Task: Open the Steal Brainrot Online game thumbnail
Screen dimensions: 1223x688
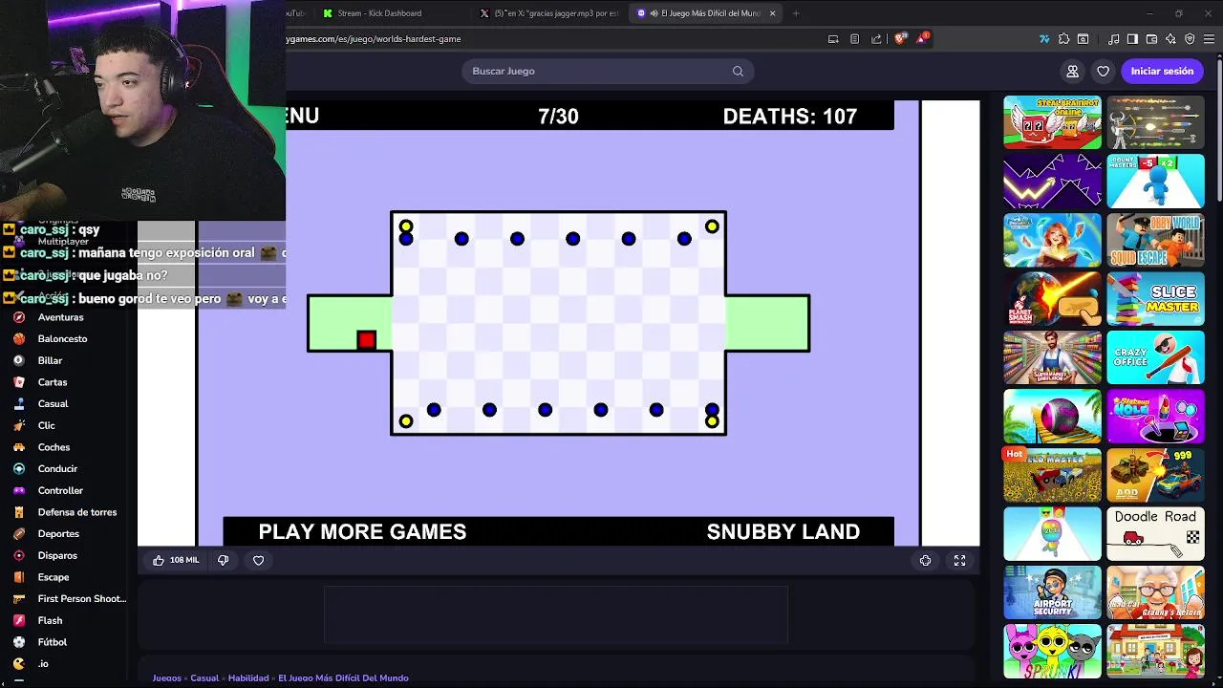Action: pyautogui.click(x=1052, y=122)
